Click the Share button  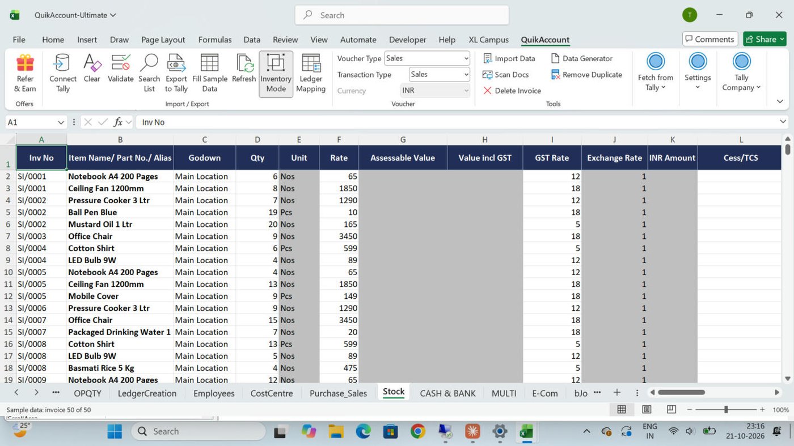[x=765, y=39]
